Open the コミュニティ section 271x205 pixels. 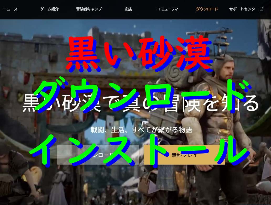[168, 9]
